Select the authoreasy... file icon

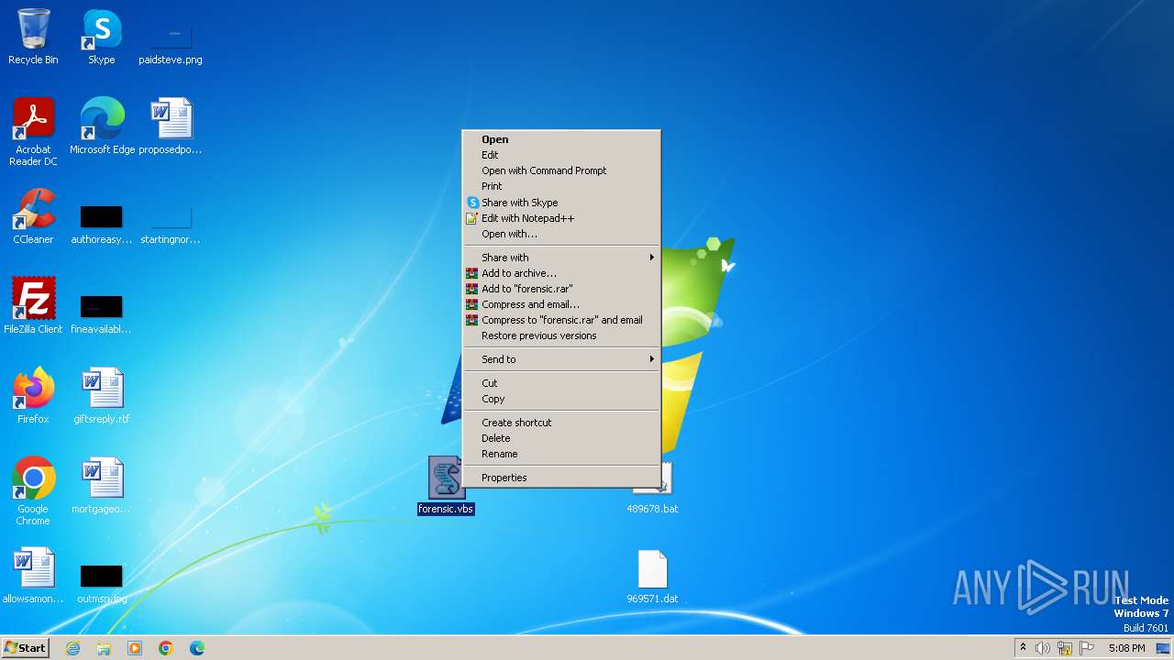101,224
